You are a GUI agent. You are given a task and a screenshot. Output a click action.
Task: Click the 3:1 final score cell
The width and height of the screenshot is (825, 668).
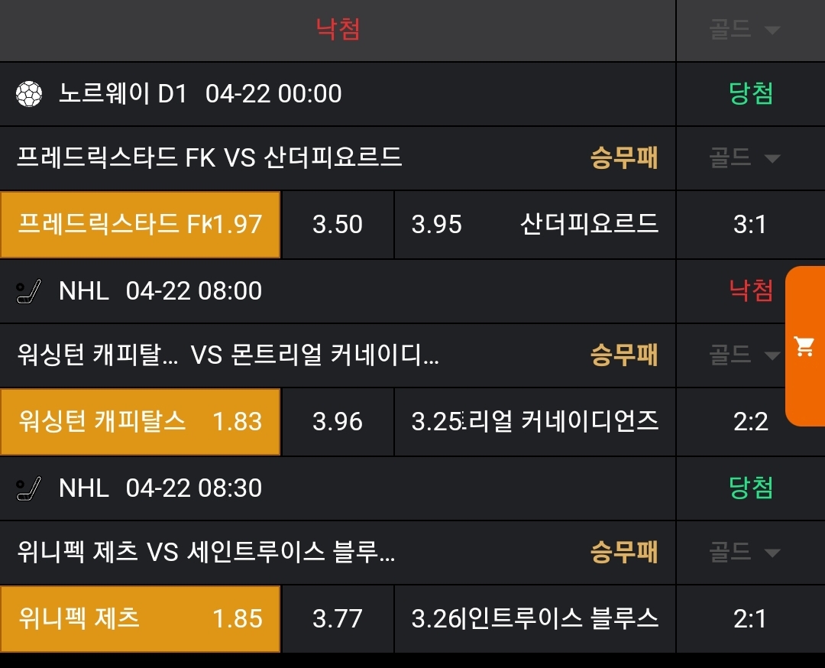(x=749, y=225)
